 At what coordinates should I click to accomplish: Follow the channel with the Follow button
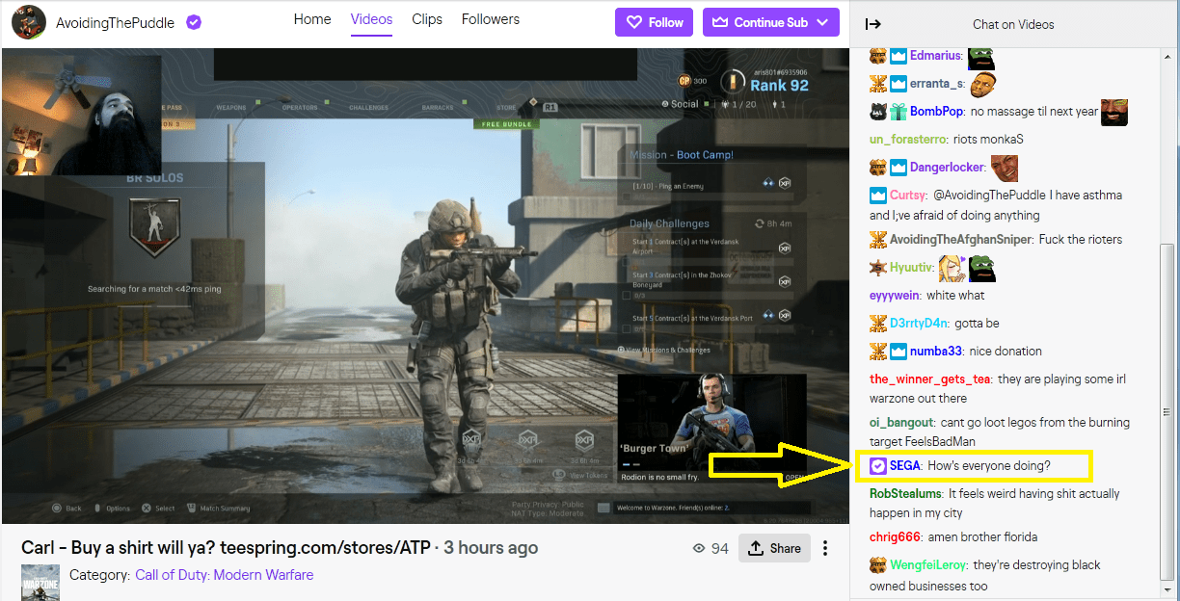point(655,22)
